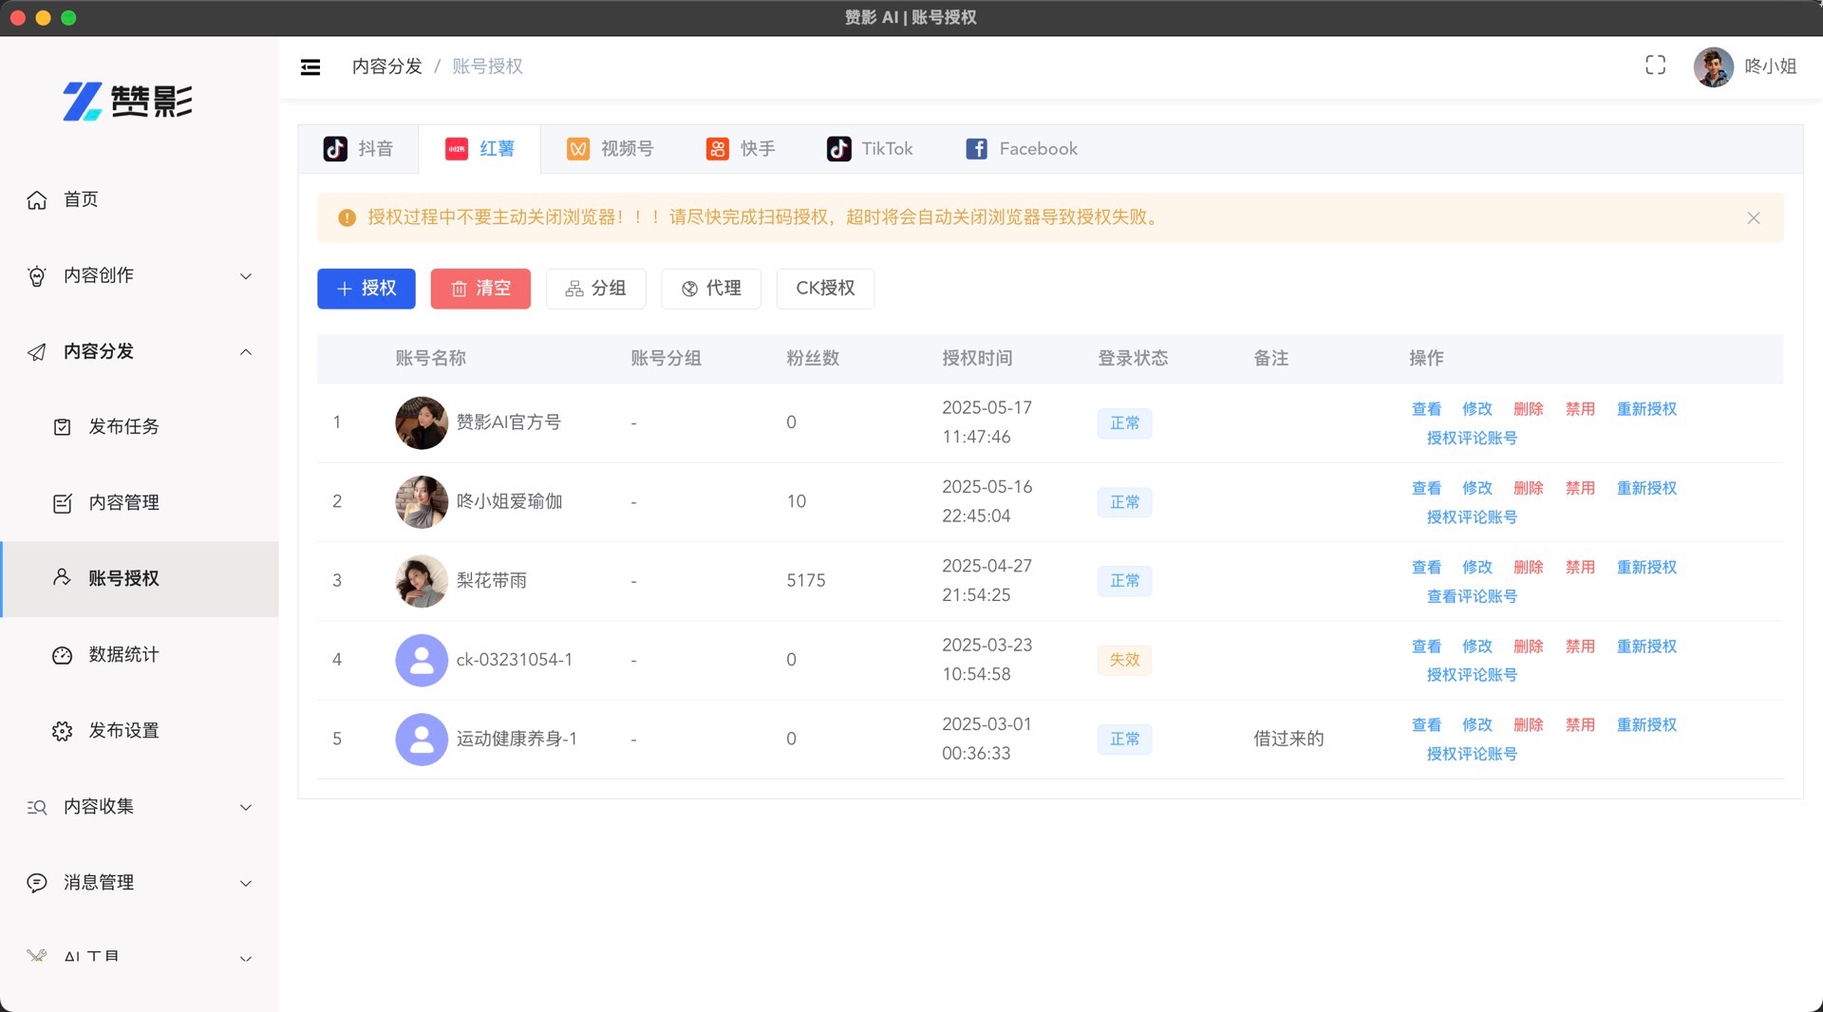Image resolution: width=1823 pixels, height=1012 pixels.
Task: Collapse the sidebar with the hamburger icon
Action: (310, 66)
